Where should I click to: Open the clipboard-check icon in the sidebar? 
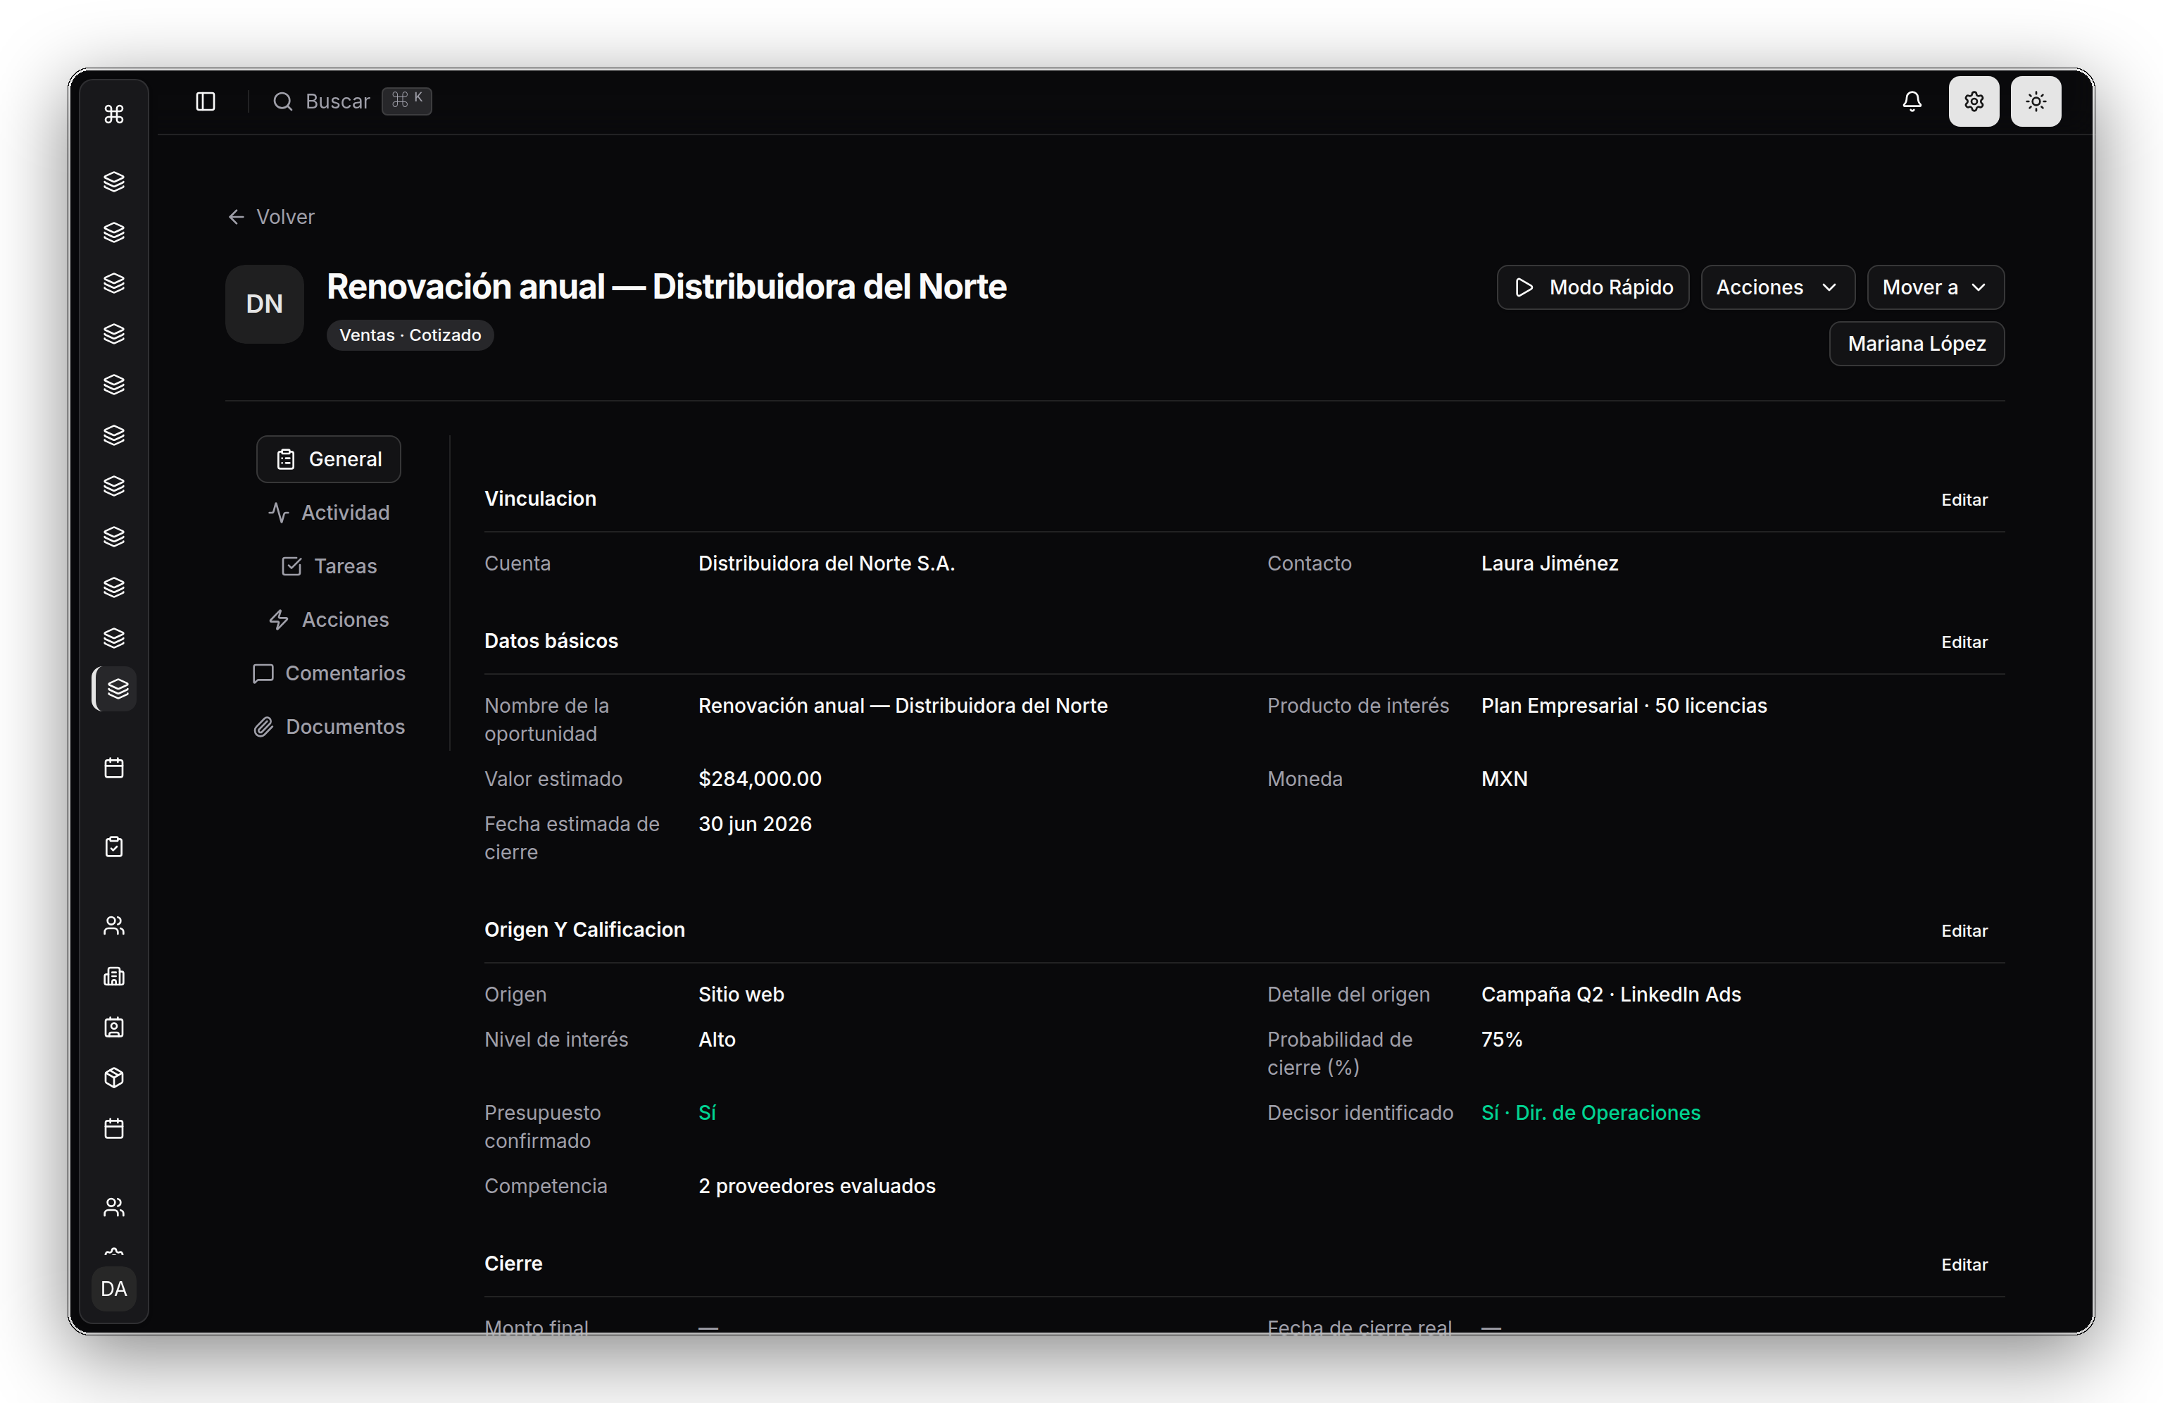pos(113,847)
